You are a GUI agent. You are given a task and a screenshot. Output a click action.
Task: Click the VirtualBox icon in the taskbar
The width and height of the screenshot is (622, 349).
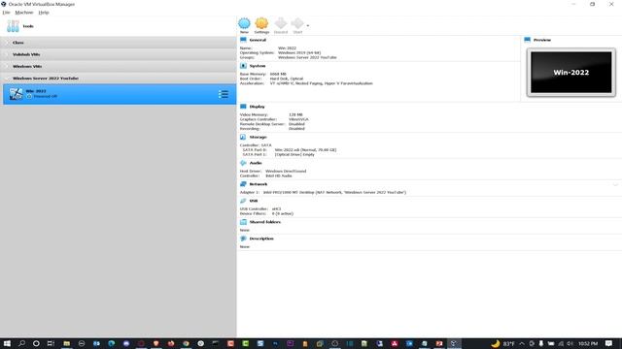coord(454,343)
